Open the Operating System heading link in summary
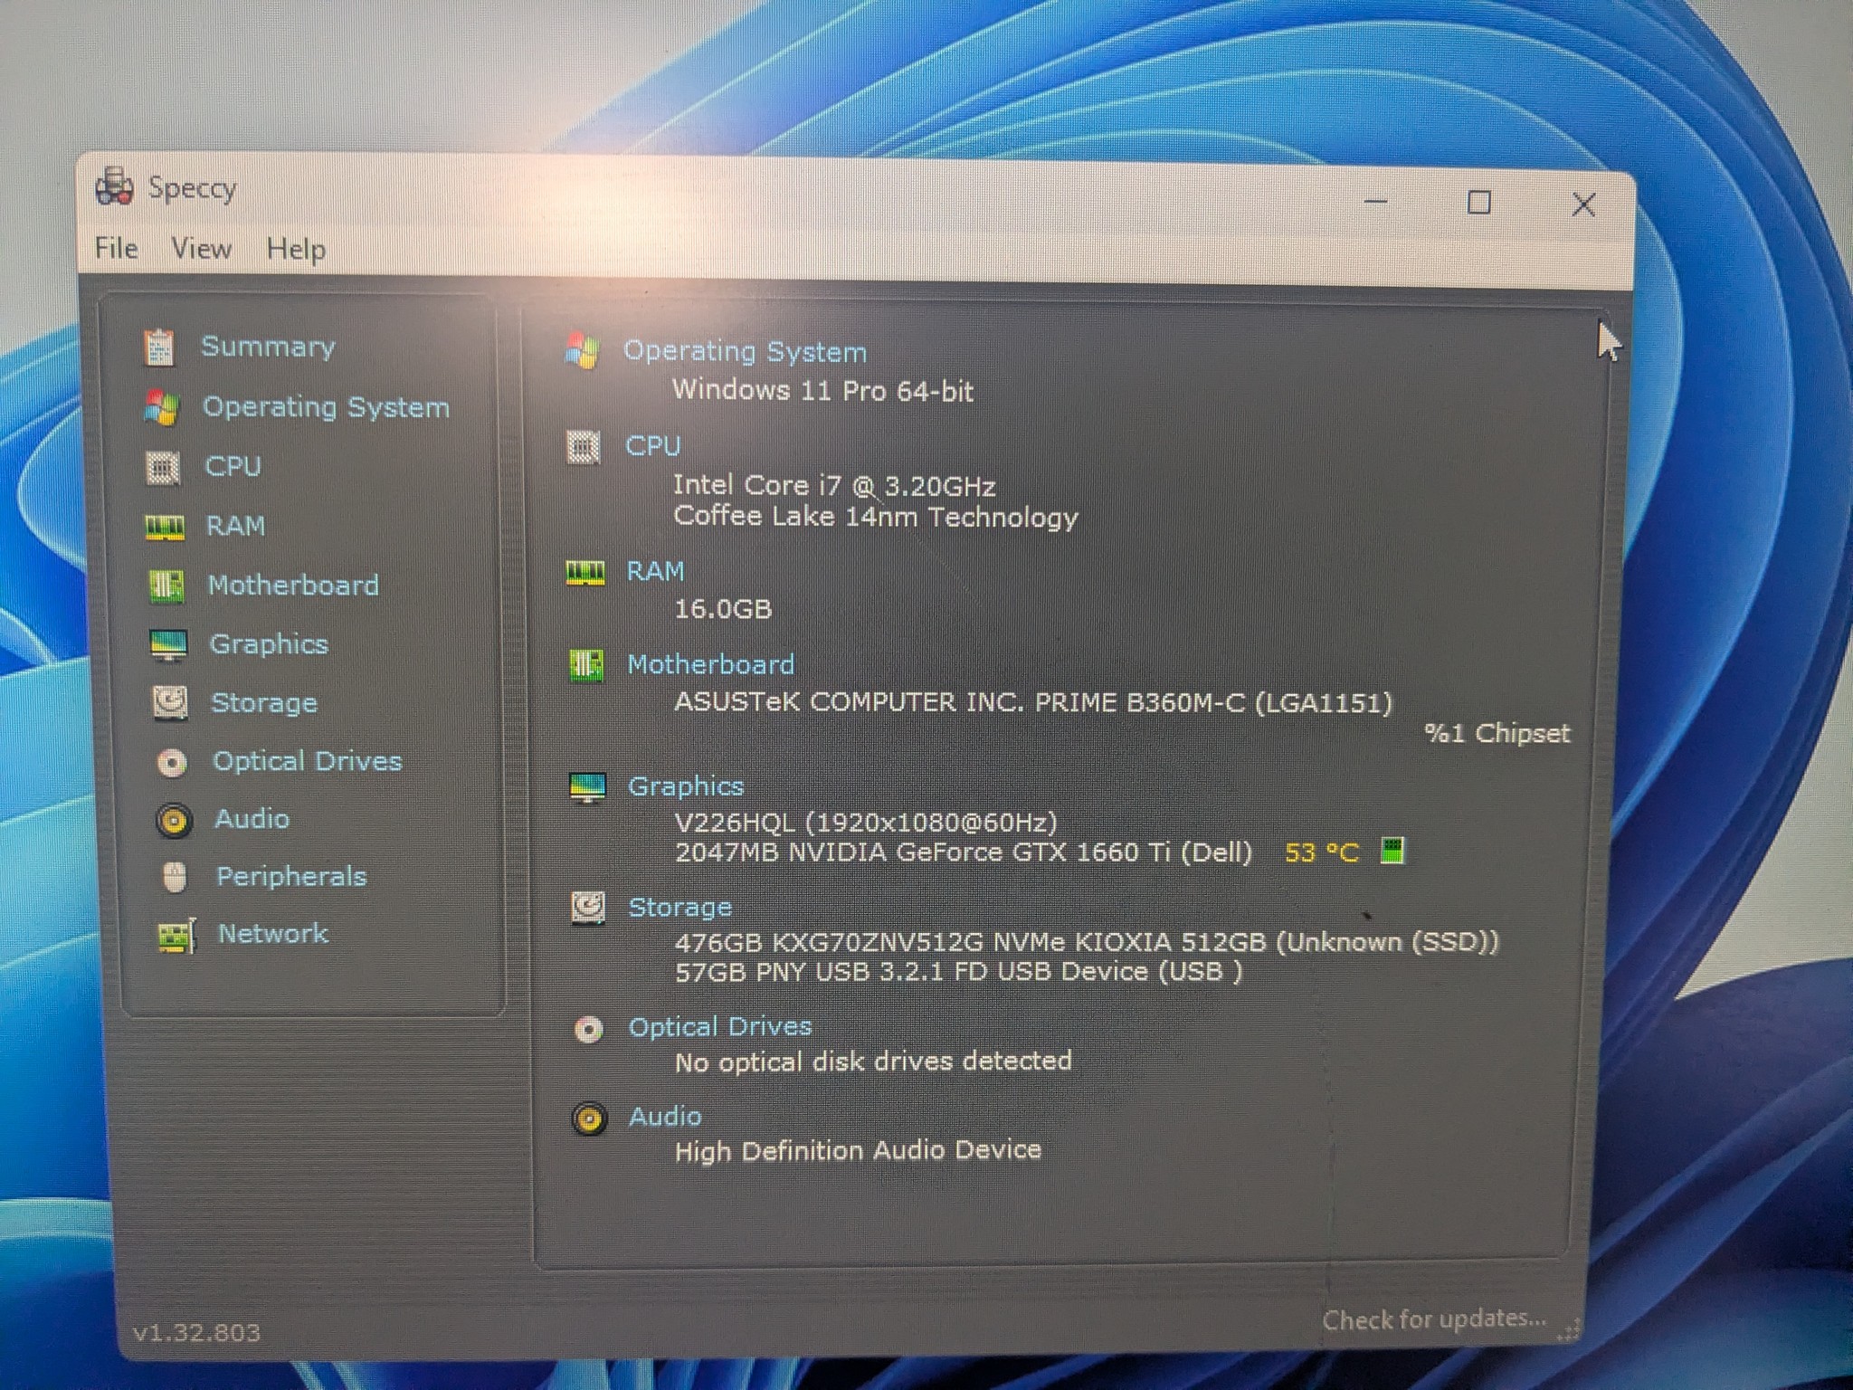 [x=745, y=351]
